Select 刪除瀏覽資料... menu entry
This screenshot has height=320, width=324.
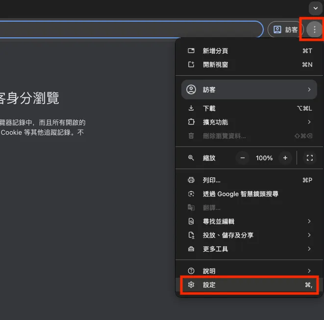click(x=249, y=136)
